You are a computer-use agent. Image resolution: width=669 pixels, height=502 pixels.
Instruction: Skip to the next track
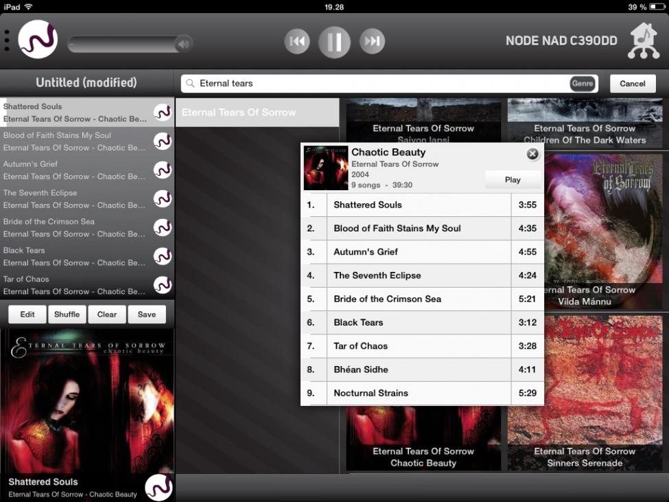click(x=372, y=41)
